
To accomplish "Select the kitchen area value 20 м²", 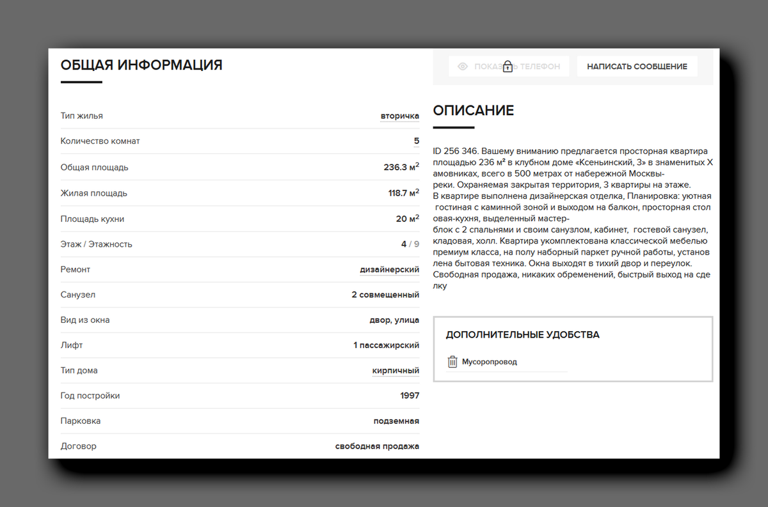I will click(x=408, y=219).
